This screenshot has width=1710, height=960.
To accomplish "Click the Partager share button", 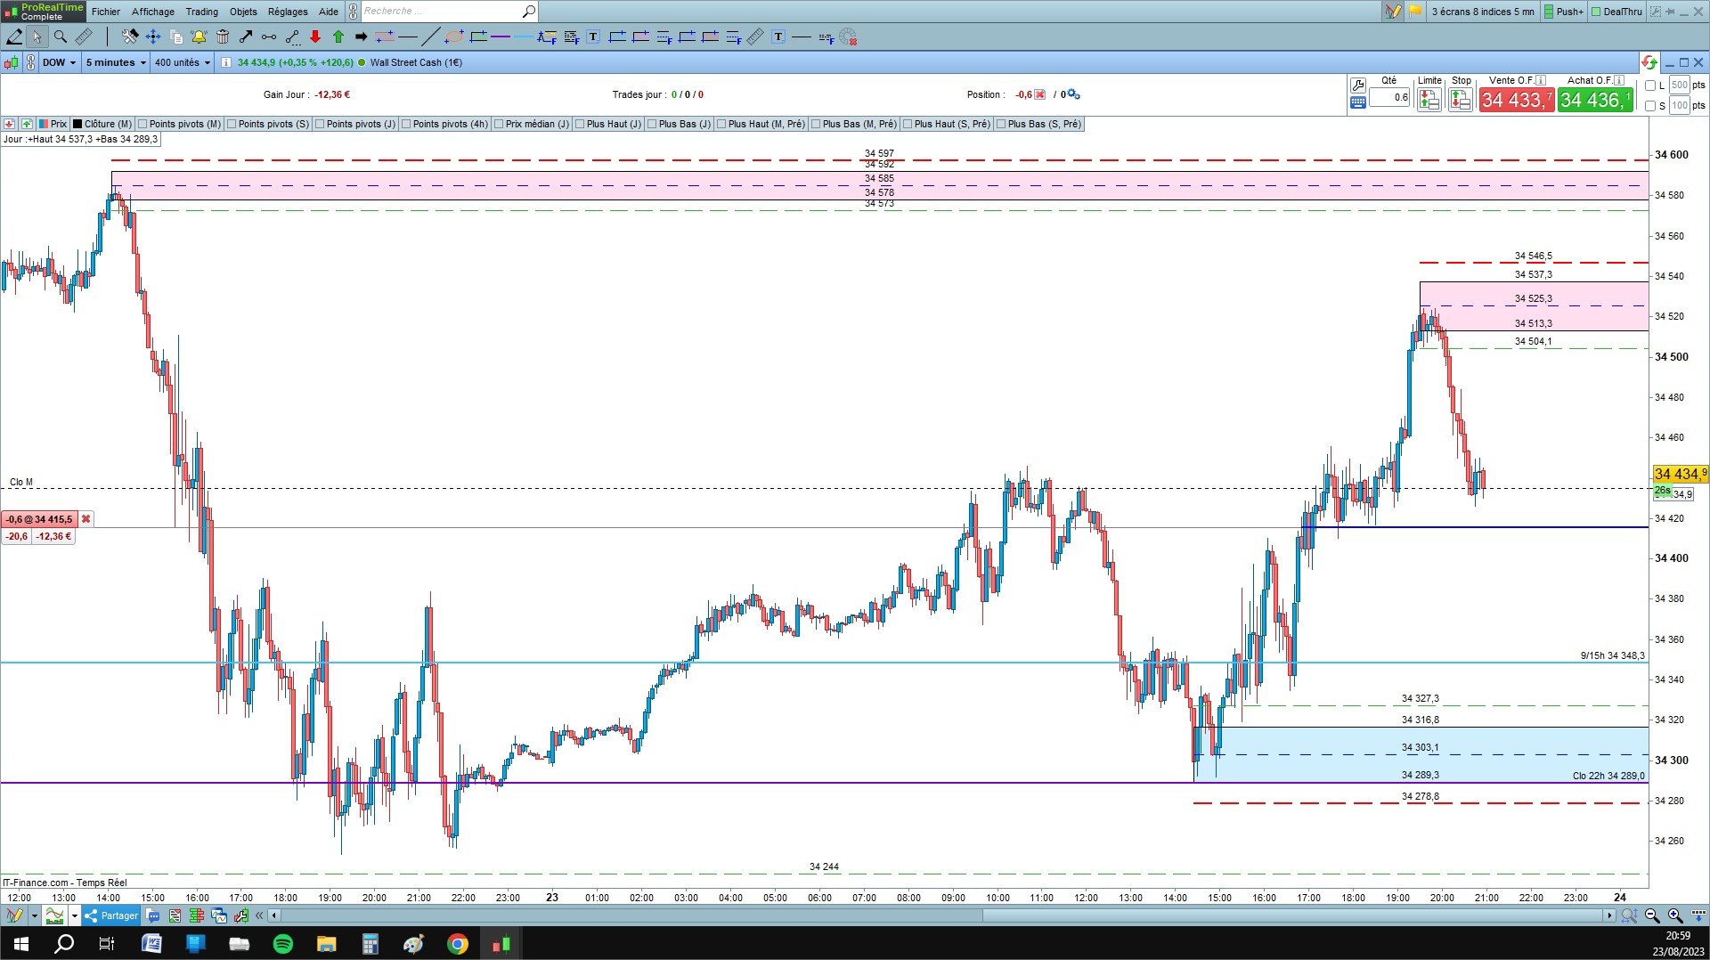I will coord(112,915).
